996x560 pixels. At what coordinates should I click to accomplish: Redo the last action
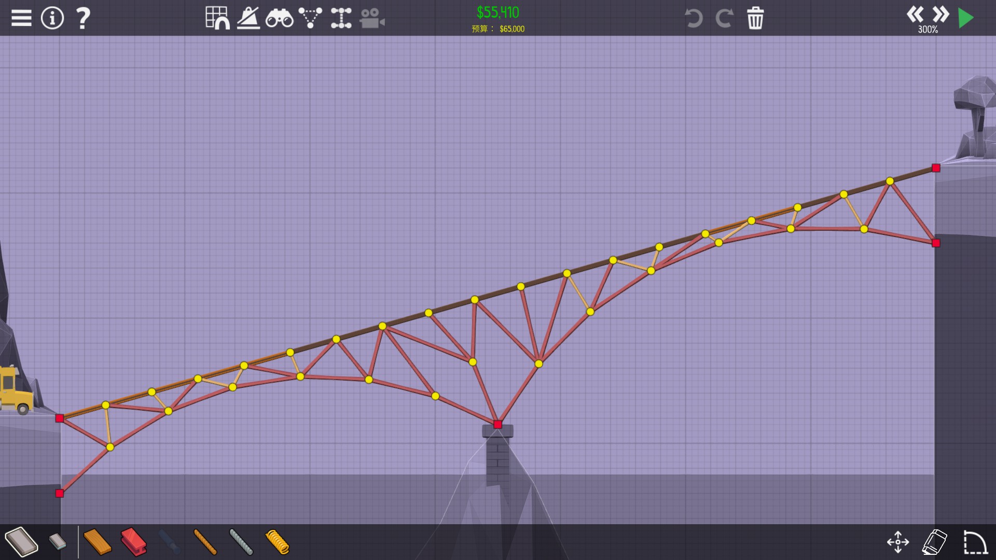[724, 18]
